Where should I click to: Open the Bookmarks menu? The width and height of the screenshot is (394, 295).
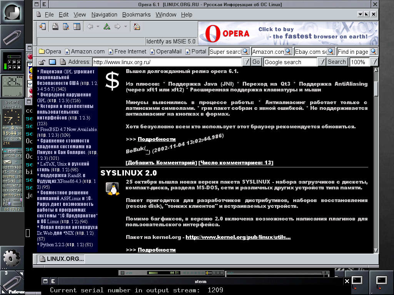click(x=137, y=15)
